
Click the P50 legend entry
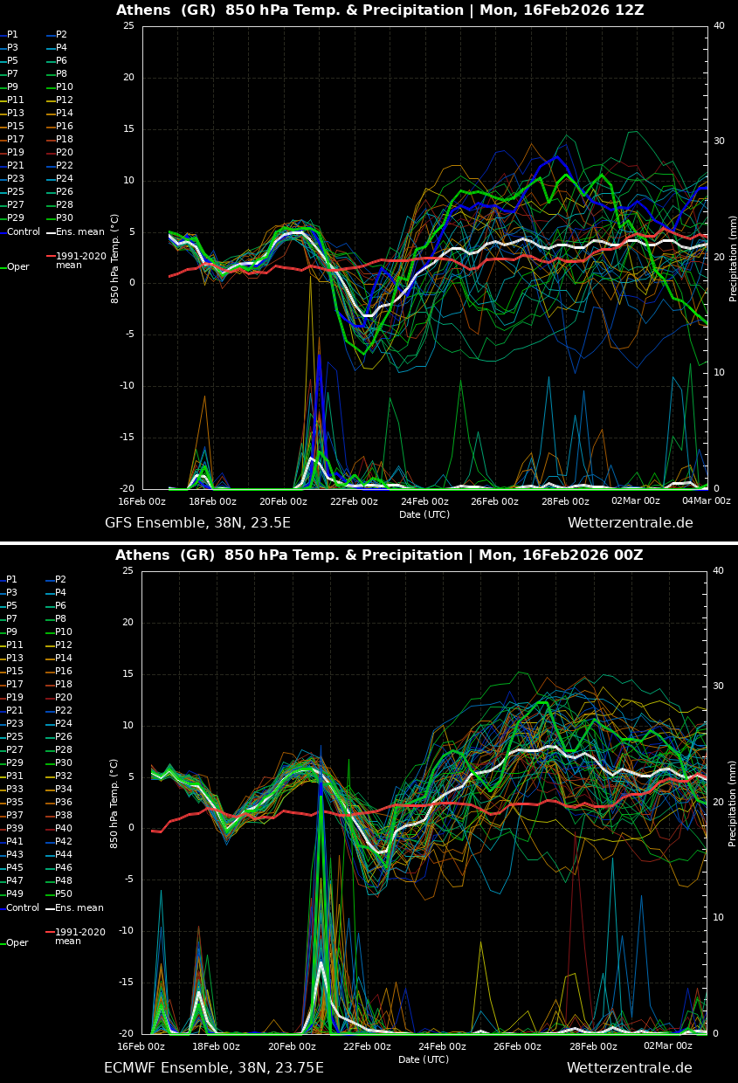coord(64,894)
